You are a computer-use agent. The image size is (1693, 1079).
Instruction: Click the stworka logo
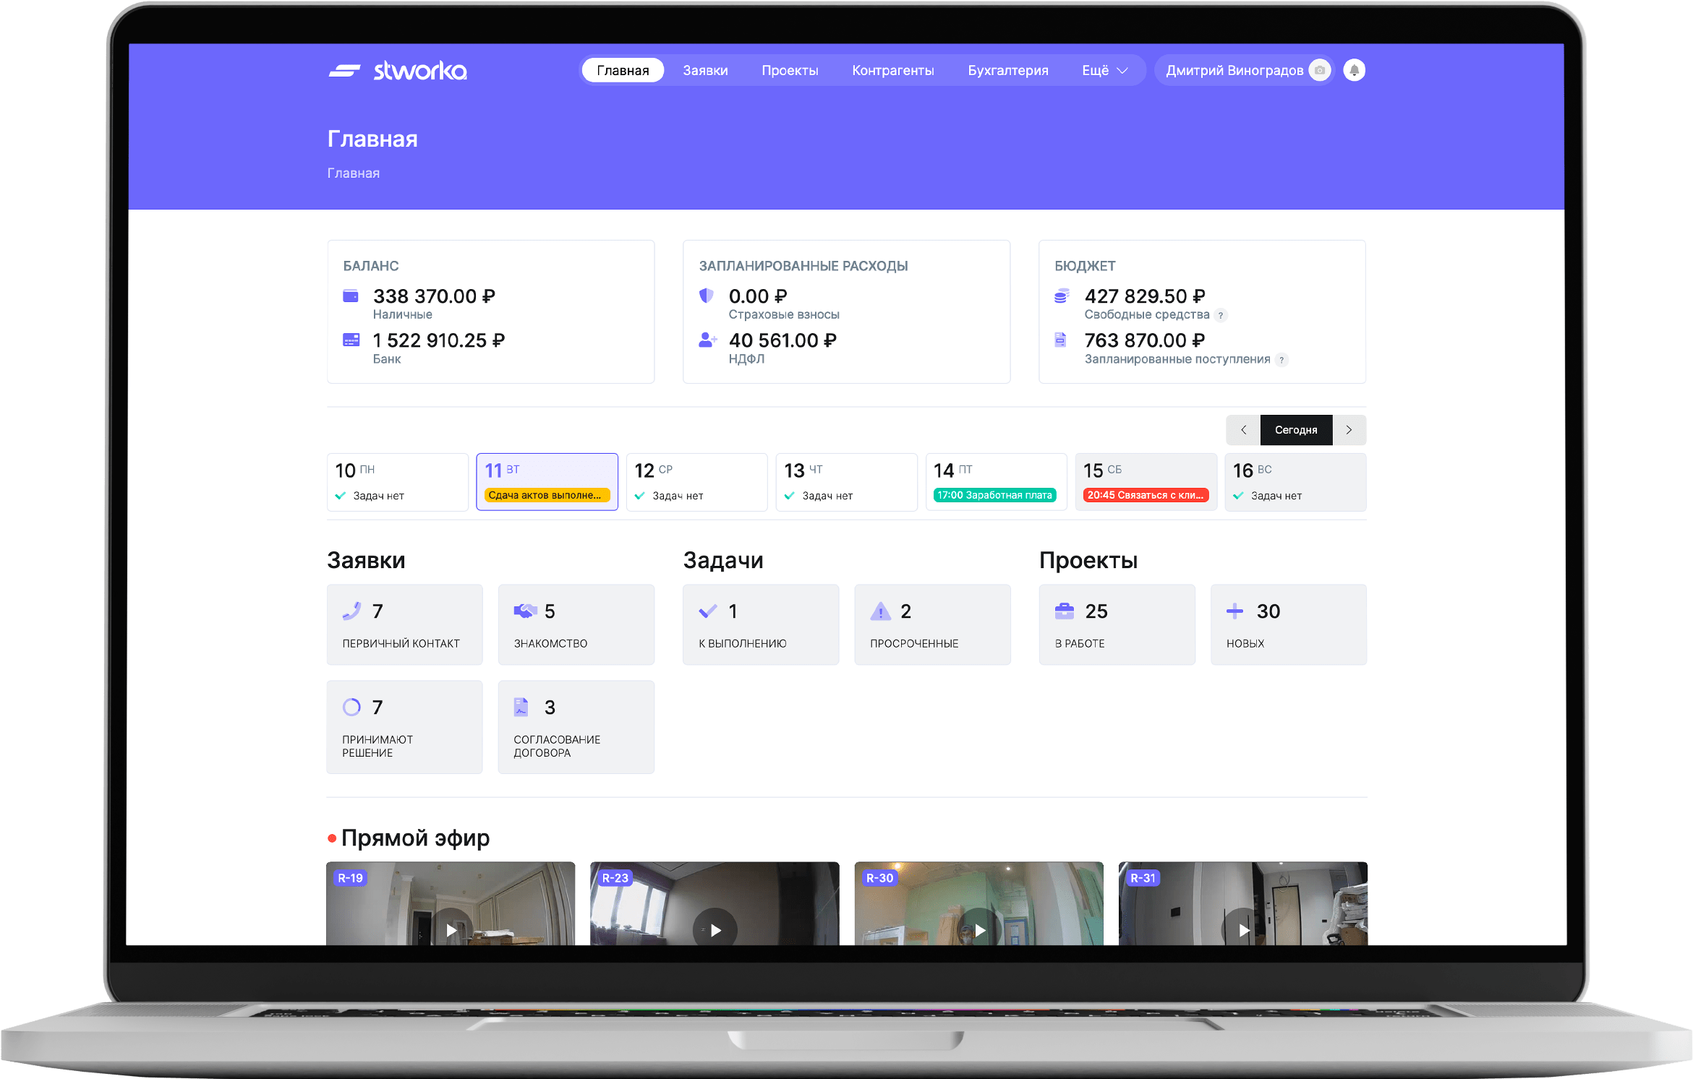click(x=398, y=70)
